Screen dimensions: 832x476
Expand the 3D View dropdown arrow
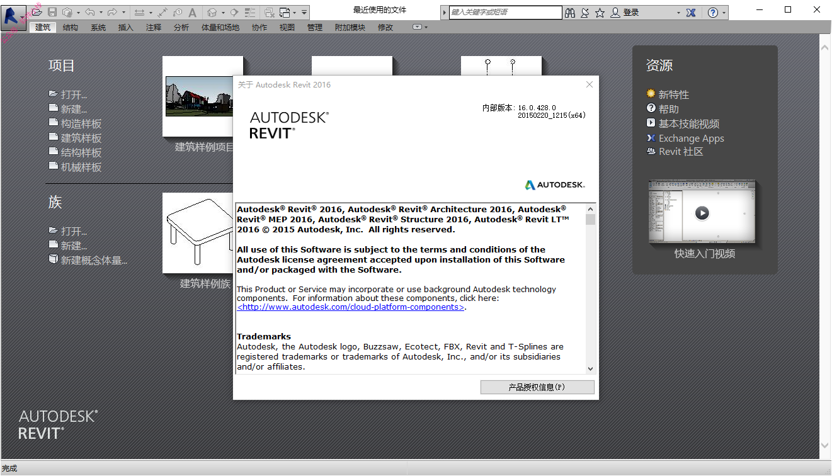[x=223, y=13]
